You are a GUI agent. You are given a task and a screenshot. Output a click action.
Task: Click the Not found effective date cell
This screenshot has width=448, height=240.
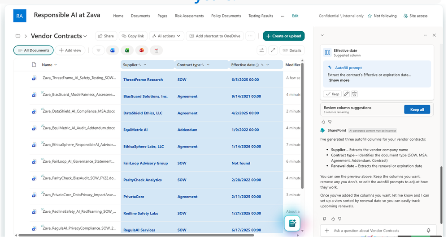click(256, 163)
